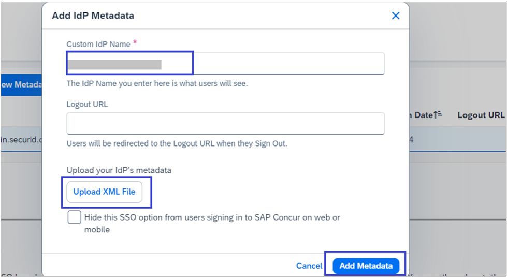Click the Upload your IdP's metadata label
The width and height of the screenshot is (507, 277).
coord(119,170)
